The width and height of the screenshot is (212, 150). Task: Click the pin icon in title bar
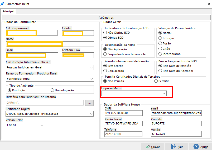[2, 4]
